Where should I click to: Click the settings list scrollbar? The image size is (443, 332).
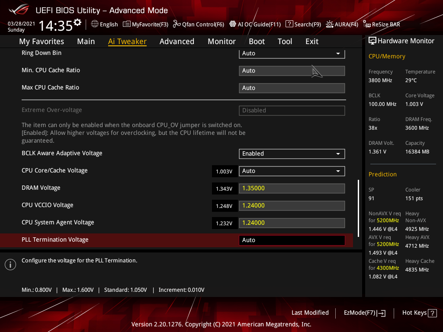pos(359,208)
